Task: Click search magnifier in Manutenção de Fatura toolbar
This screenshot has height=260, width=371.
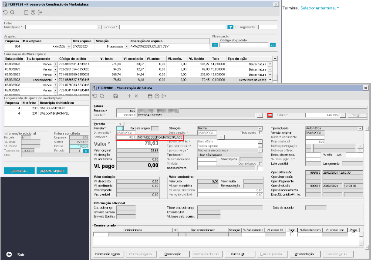Action: click(102, 96)
